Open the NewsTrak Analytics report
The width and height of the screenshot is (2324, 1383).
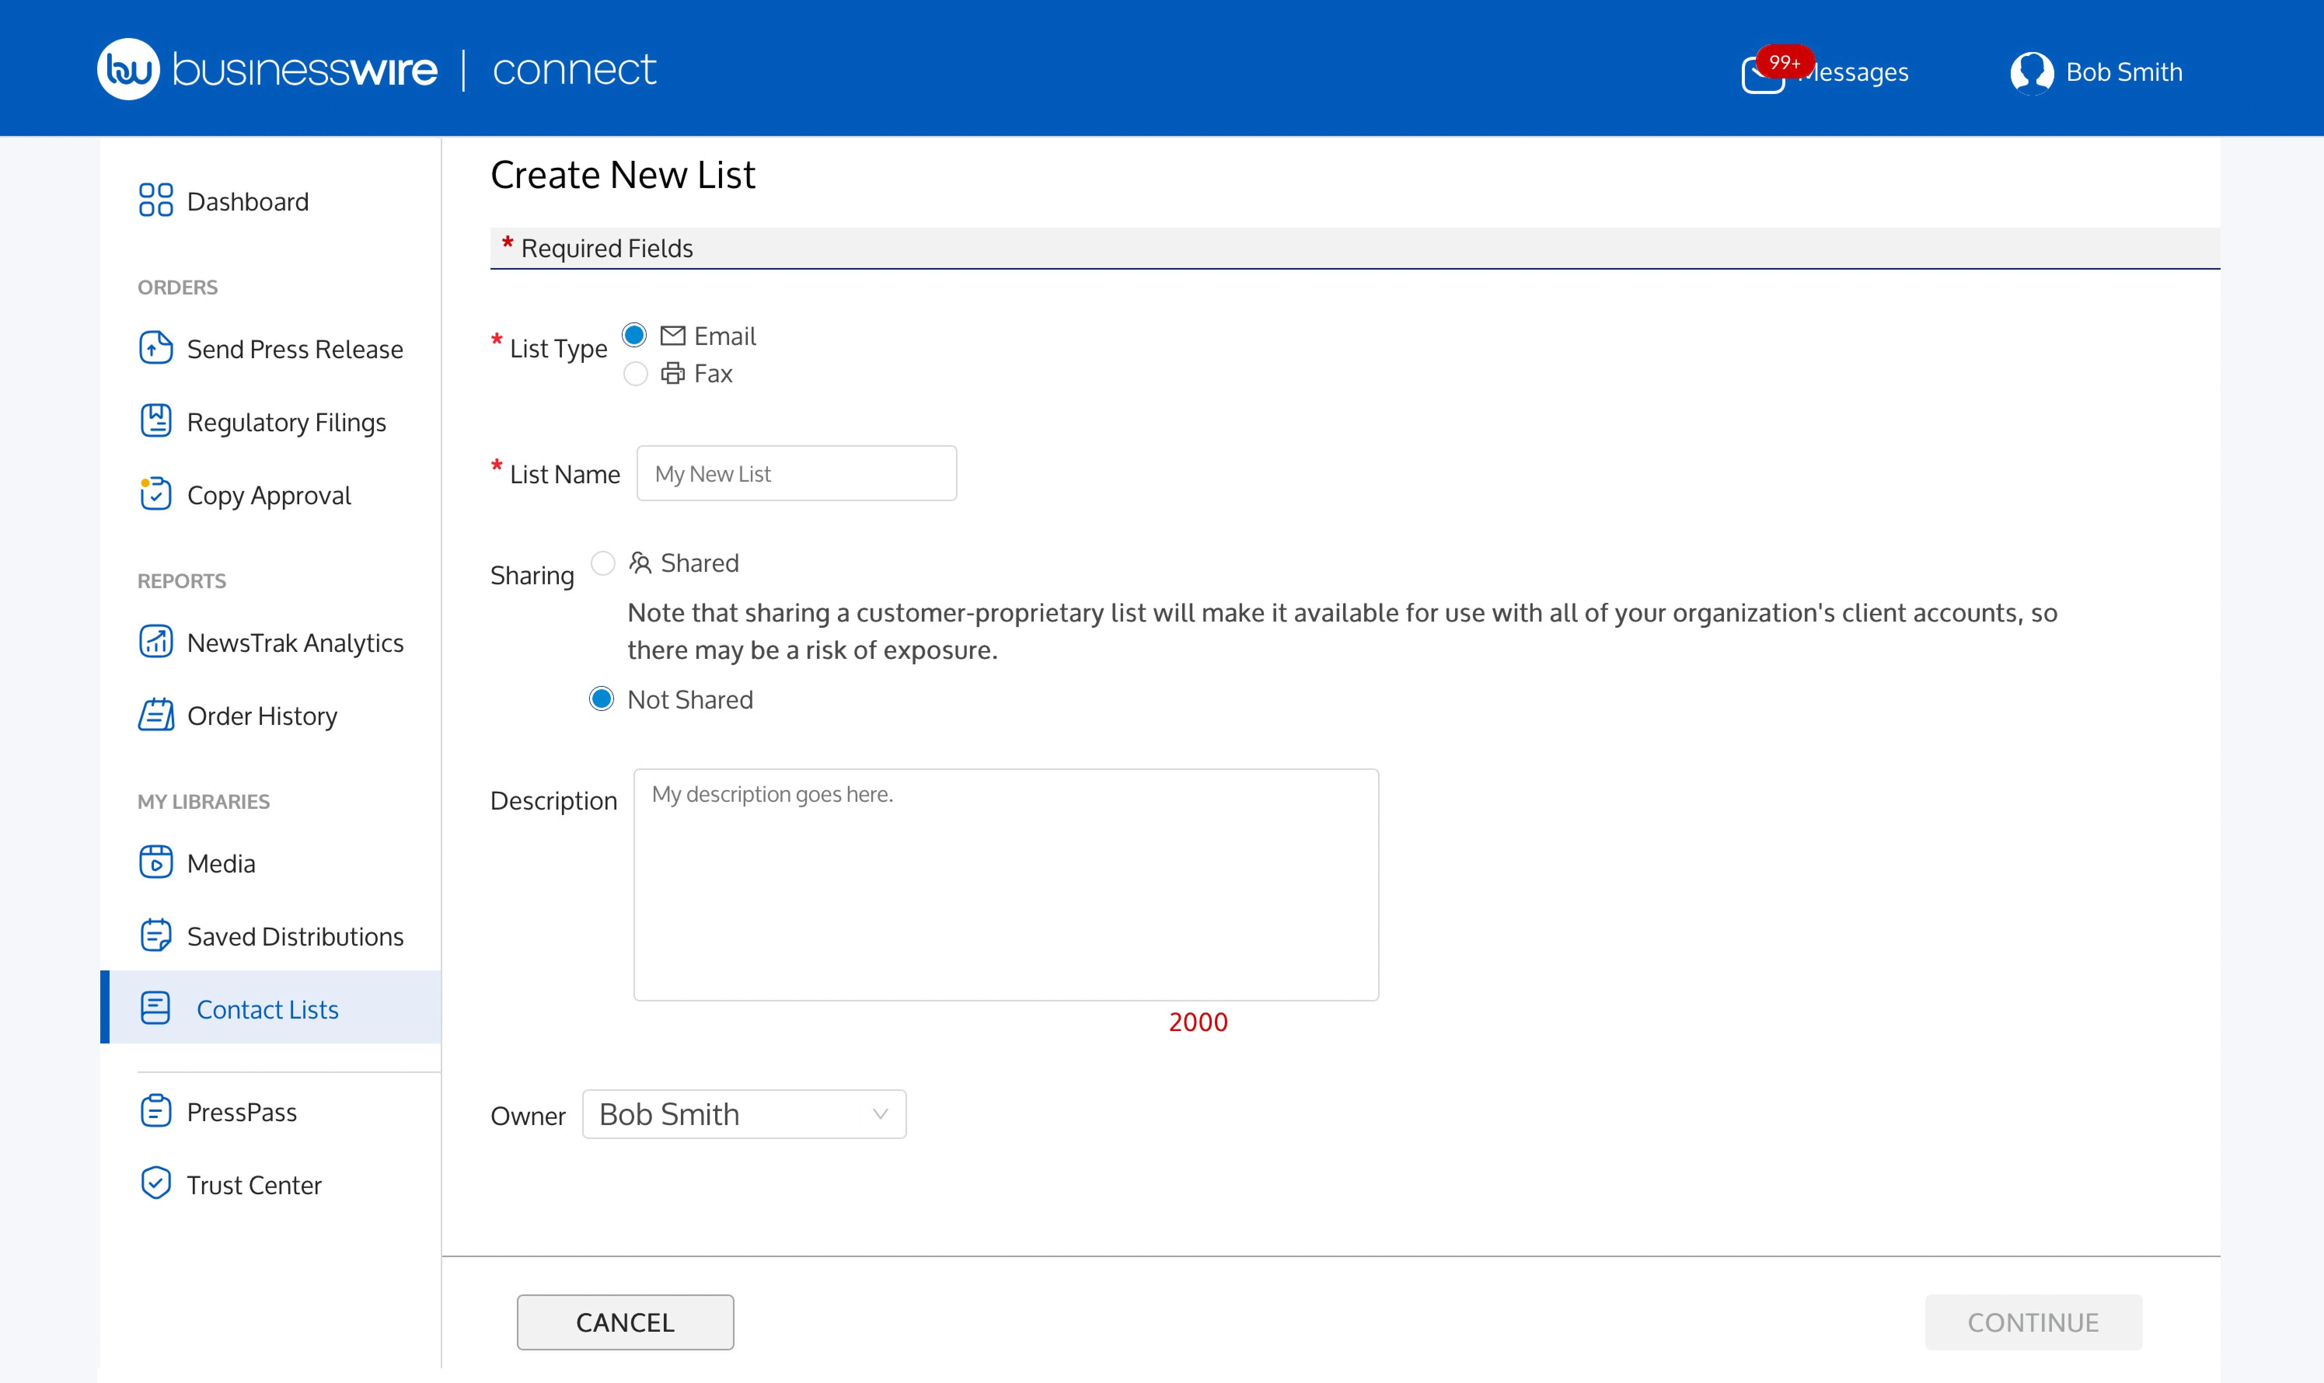(x=295, y=643)
